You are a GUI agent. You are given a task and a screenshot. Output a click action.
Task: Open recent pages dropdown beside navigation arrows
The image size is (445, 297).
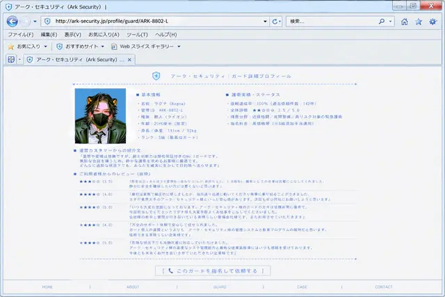tap(35, 22)
